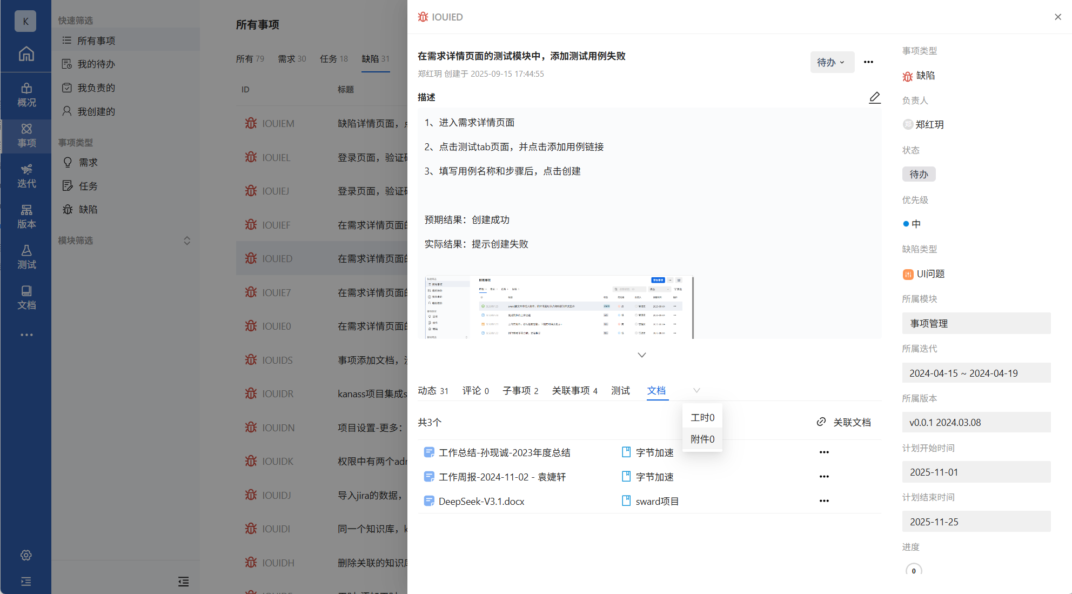Open the 文档 documents section
The width and height of the screenshot is (1072, 594).
click(26, 298)
